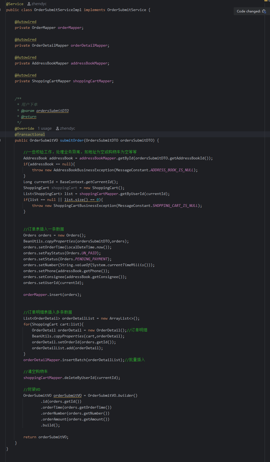This screenshot has height=462, width=270.
Task: Click shoppingCartMapper.deleteByUserId call
Action: tap(72, 378)
